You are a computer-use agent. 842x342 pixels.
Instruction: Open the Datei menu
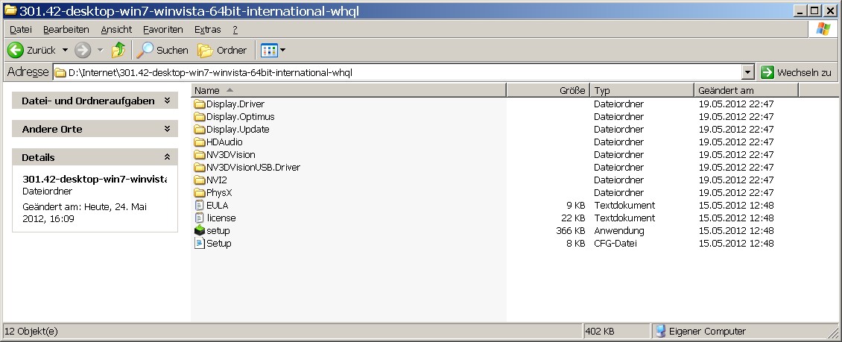coord(21,30)
